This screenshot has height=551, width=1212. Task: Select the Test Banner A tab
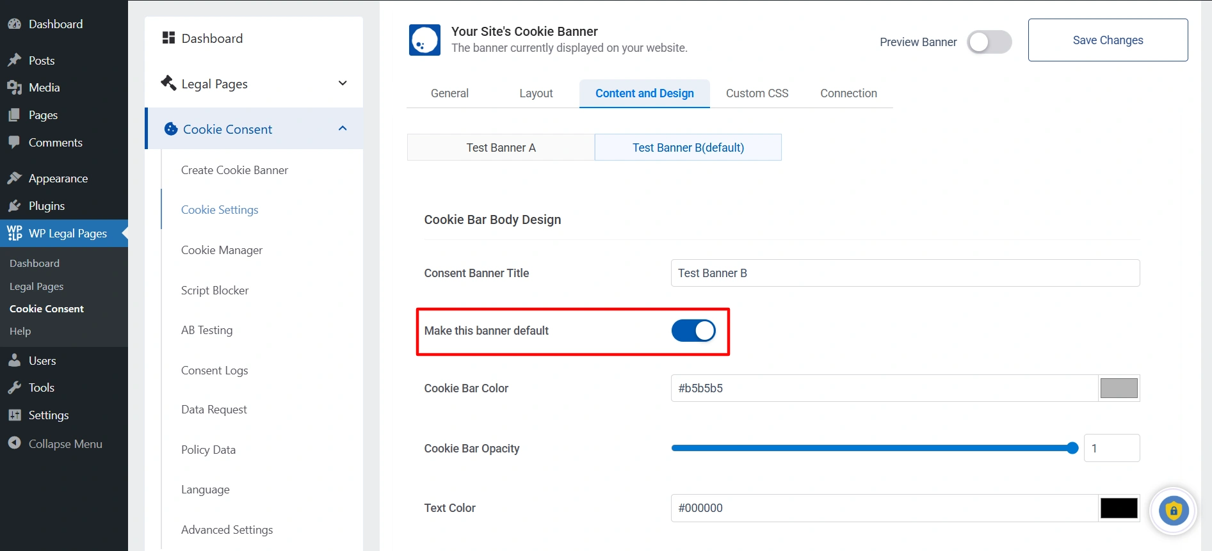click(501, 148)
